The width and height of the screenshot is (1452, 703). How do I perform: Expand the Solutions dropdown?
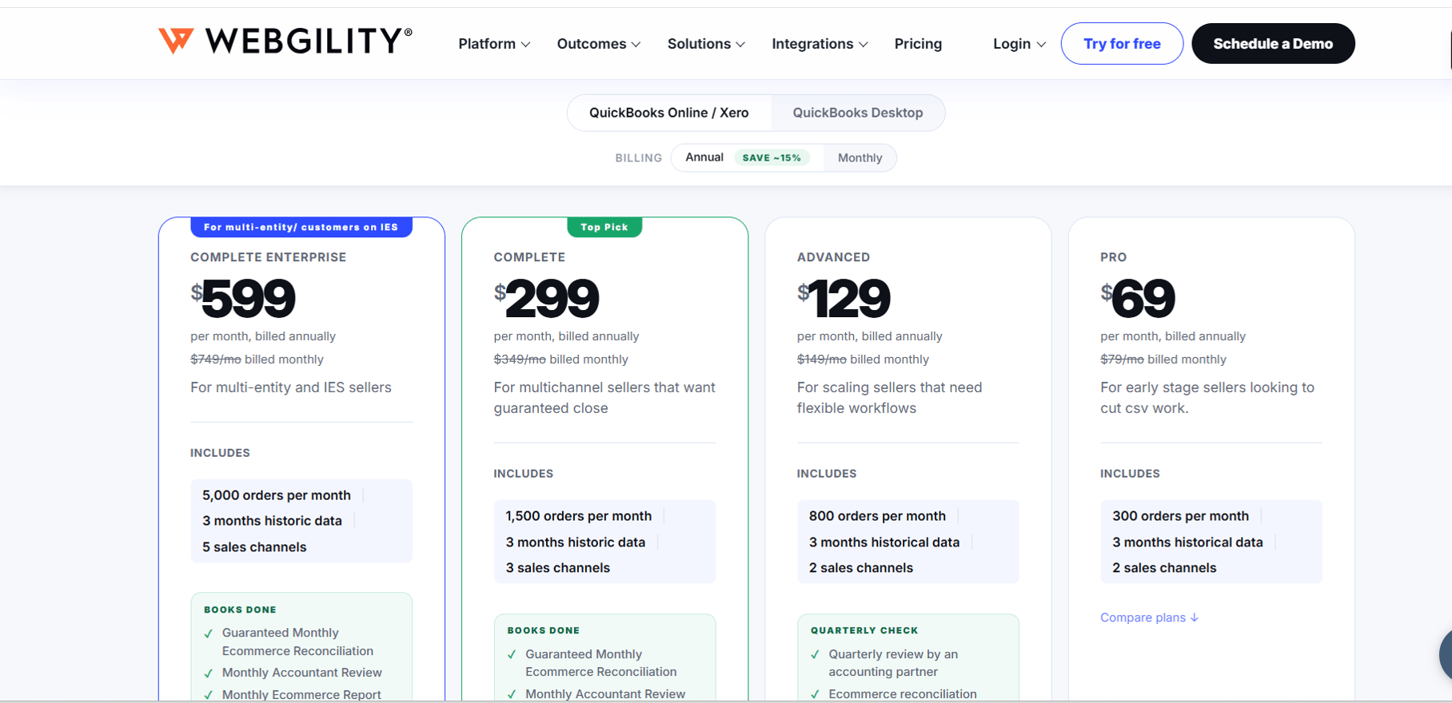pos(706,44)
